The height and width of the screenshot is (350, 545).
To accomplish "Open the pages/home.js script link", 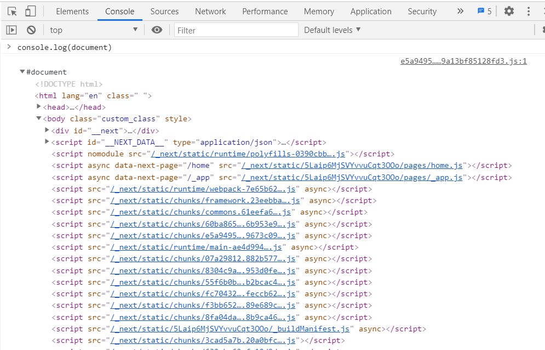I will tap(352, 166).
